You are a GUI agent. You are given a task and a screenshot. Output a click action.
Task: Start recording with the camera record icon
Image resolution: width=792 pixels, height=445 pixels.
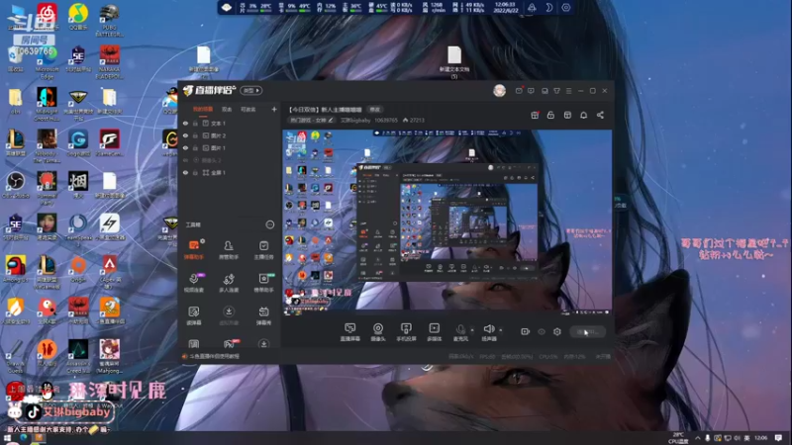pos(526,331)
